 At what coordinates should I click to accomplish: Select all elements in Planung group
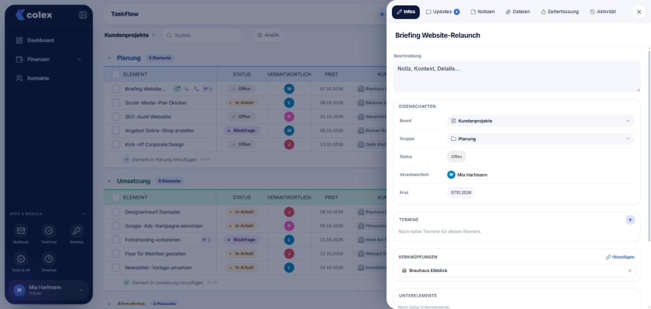116,74
